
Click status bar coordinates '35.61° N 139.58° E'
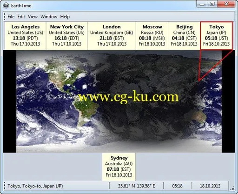coord(136,186)
